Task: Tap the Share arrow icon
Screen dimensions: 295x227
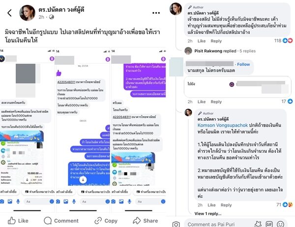Action: click(137, 221)
